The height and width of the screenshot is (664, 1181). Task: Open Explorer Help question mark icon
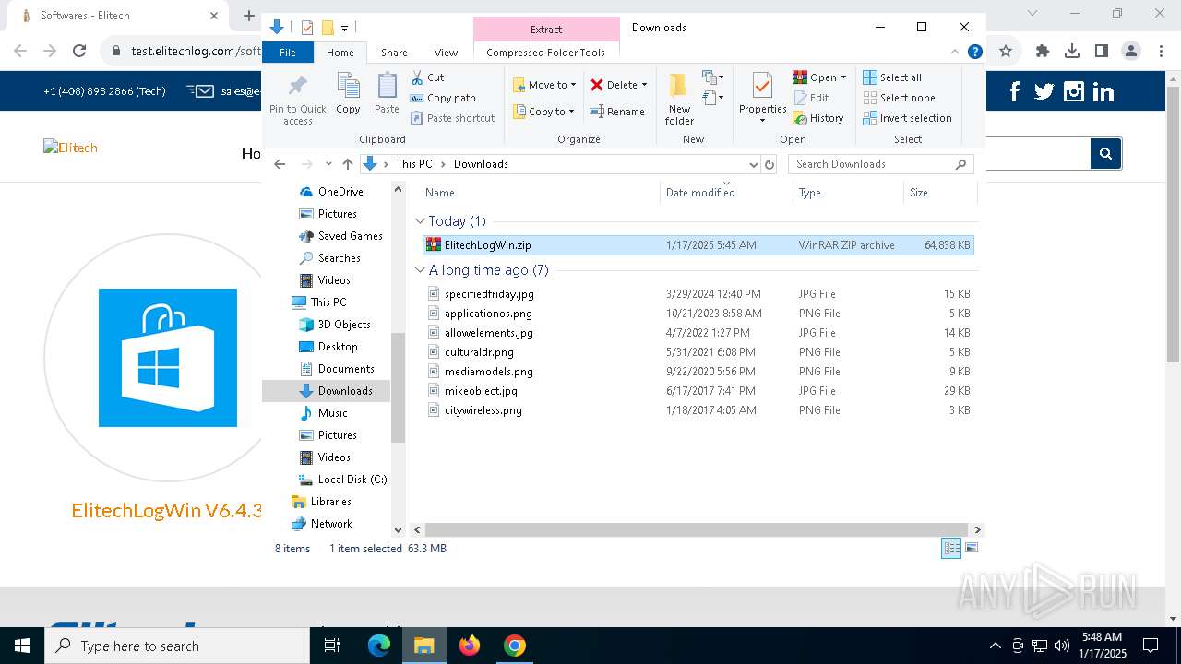pyautogui.click(x=974, y=53)
